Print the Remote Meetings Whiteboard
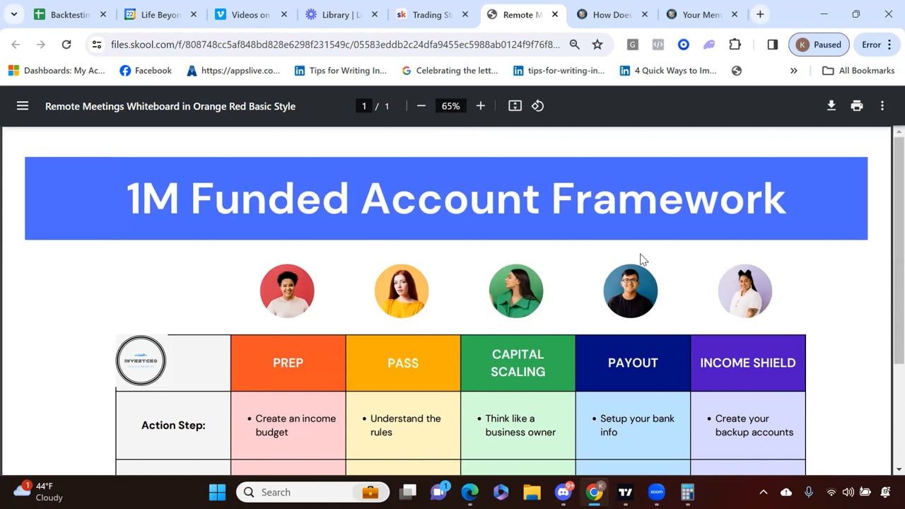Image resolution: width=905 pixels, height=509 pixels. click(x=857, y=106)
